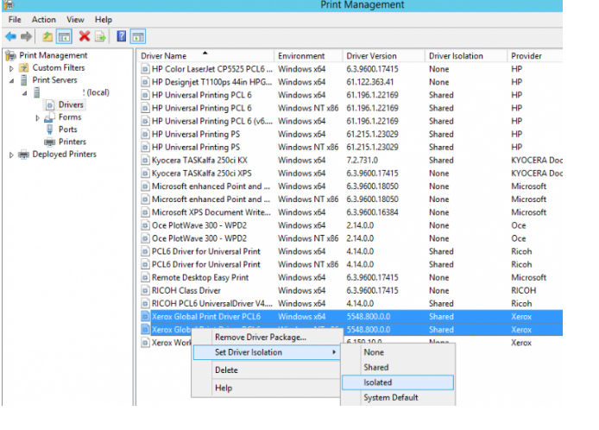This screenshot has width=599, height=430.
Task: Click the Ports node icon
Action: [x=50, y=130]
